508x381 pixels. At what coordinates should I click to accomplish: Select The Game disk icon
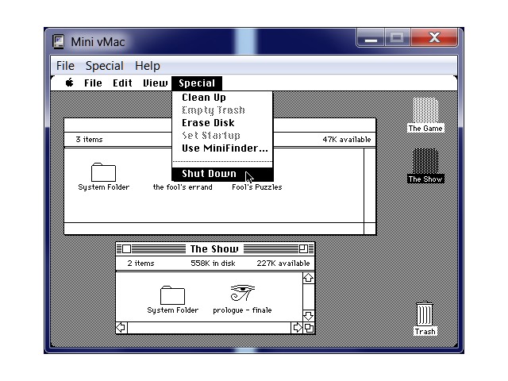click(x=425, y=110)
